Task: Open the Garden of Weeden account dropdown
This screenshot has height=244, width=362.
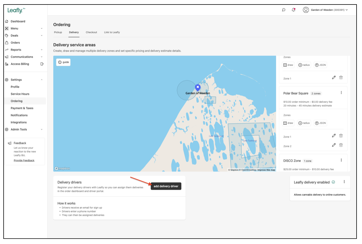Action: click(x=329, y=10)
